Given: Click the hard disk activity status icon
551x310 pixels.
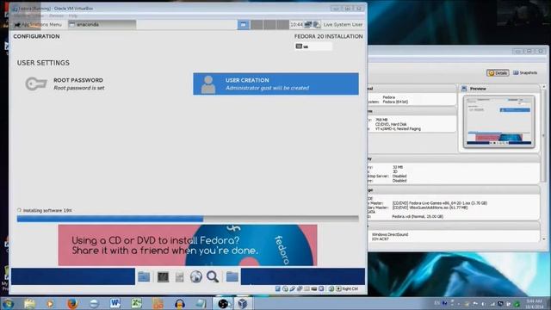Looking at the screenshot, I should click(277, 289).
